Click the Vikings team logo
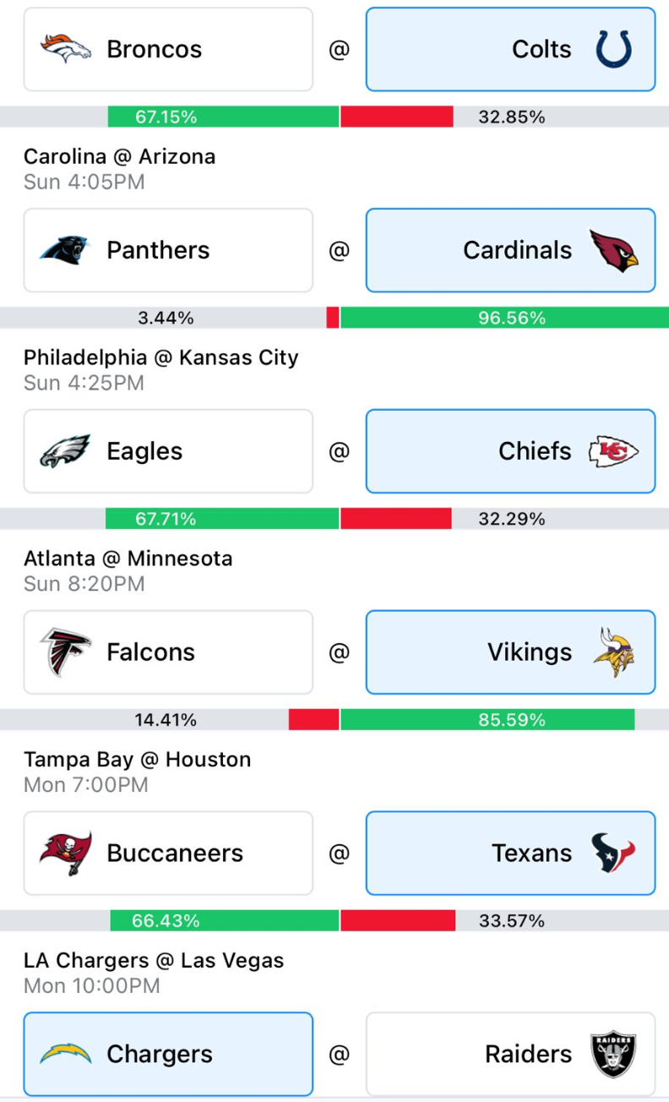669x1102 pixels. [613, 652]
